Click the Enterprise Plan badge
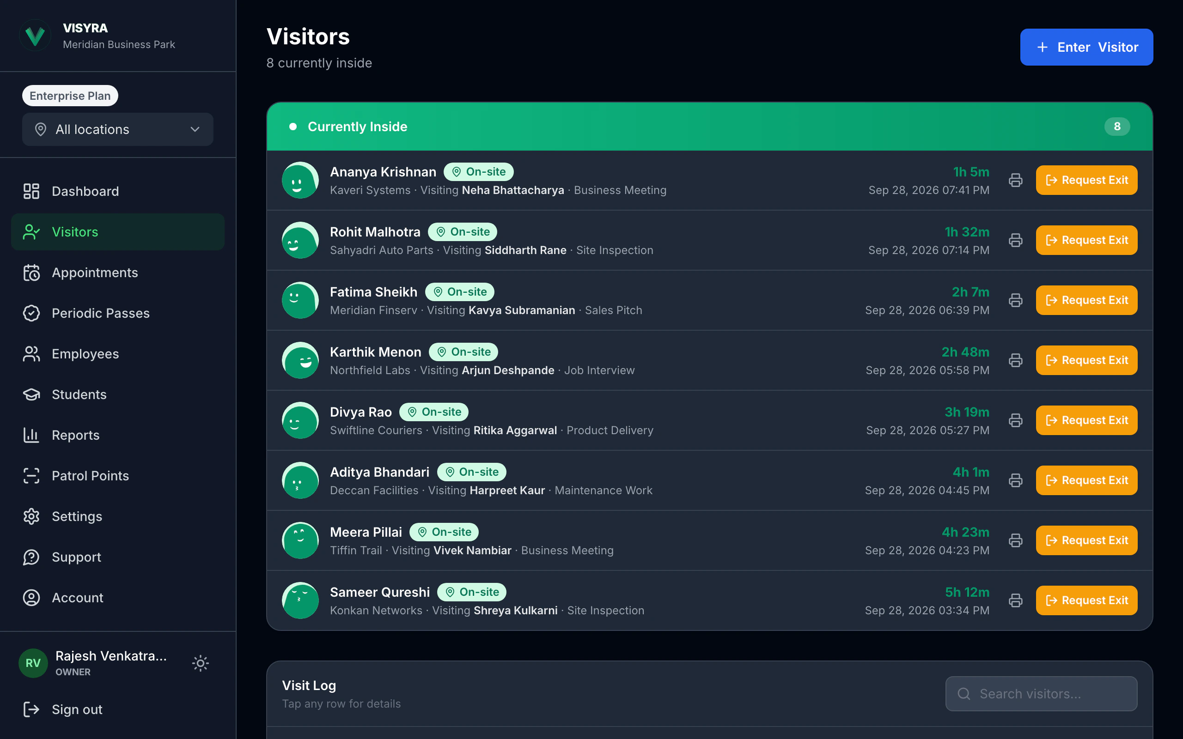Screen dimensions: 1183x739 [x=70, y=96]
